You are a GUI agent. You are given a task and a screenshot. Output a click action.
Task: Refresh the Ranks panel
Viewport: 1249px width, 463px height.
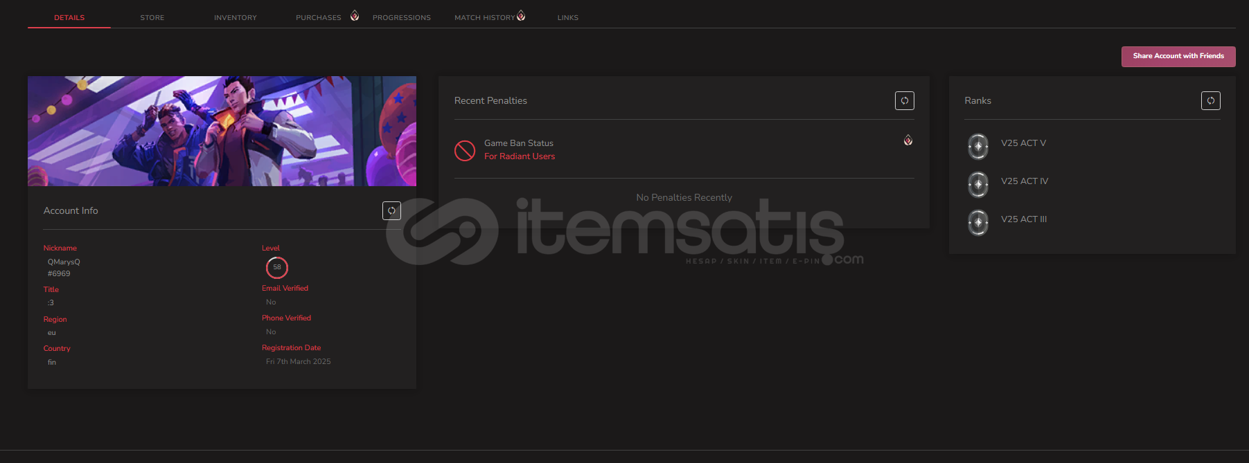coord(1210,101)
